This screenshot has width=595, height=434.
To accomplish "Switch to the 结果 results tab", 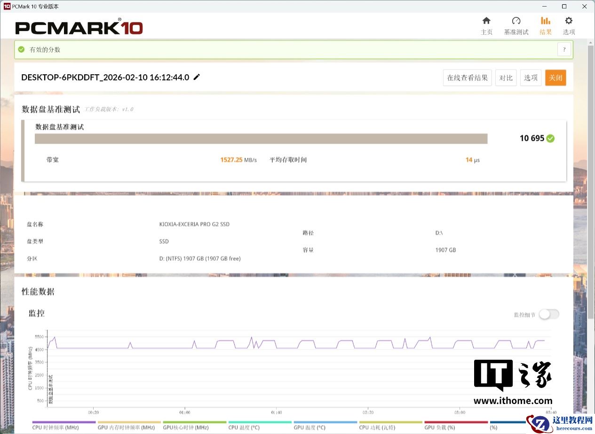I will pyautogui.click(x=546, y=26).
